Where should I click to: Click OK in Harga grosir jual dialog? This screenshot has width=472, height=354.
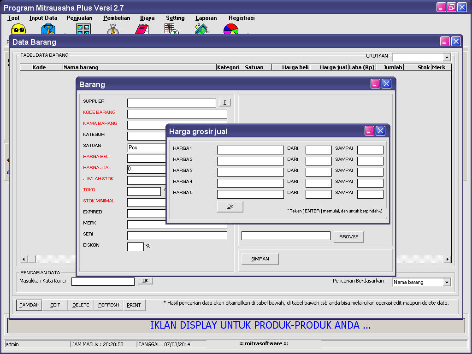coord(230,206)
